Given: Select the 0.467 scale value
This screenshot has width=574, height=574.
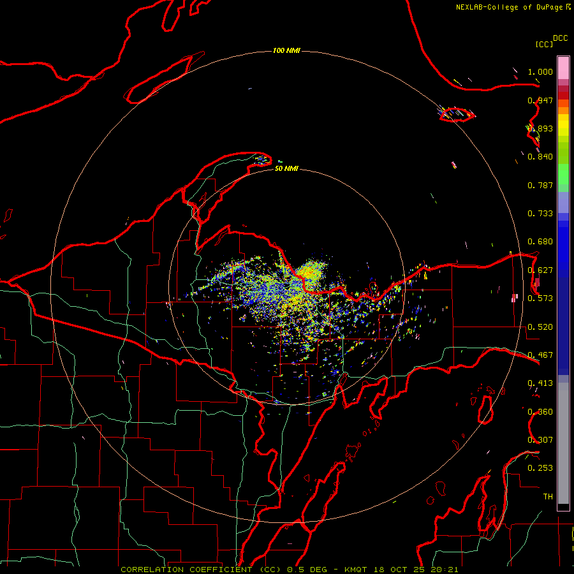Looking at the screenshot, I should pyautogui.click(x=540, y=355).
